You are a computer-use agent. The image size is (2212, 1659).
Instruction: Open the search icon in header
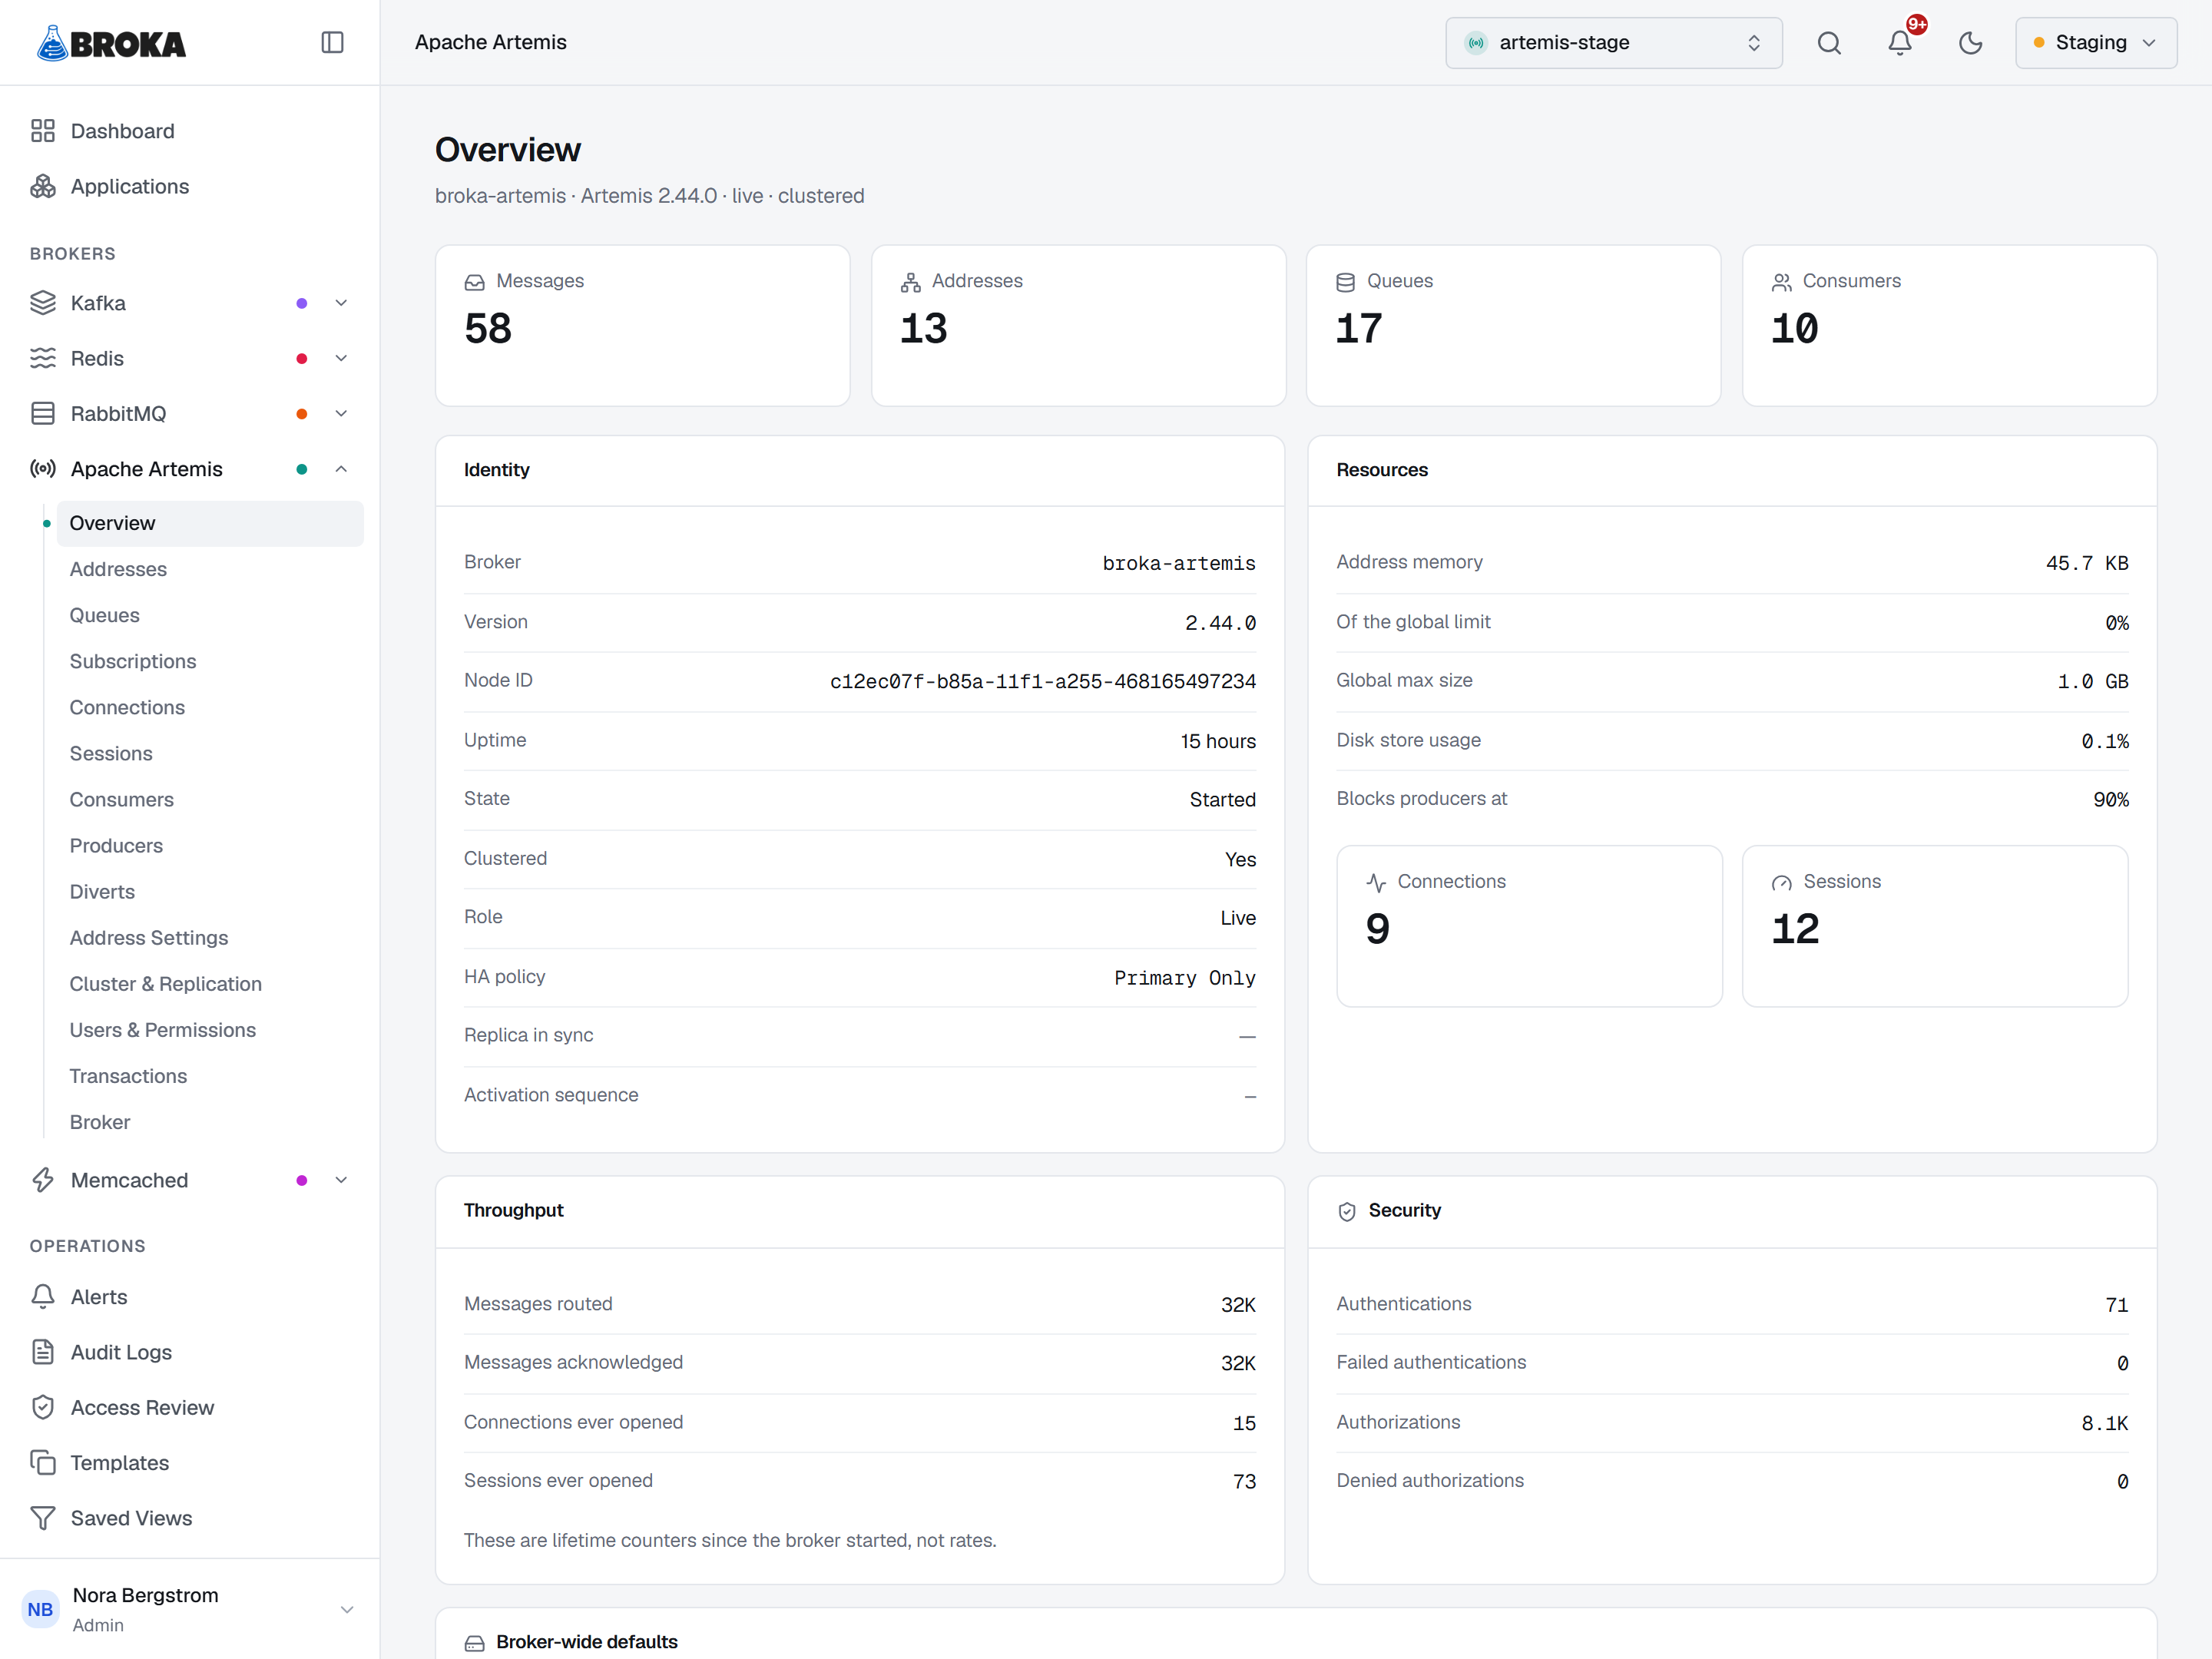point(1829,42)
